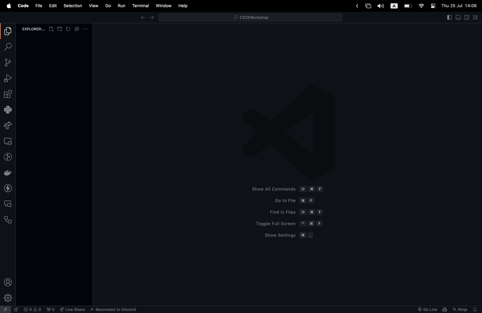
Task: Click the CS25Workshop command center search box
Action: coord(250,17)
